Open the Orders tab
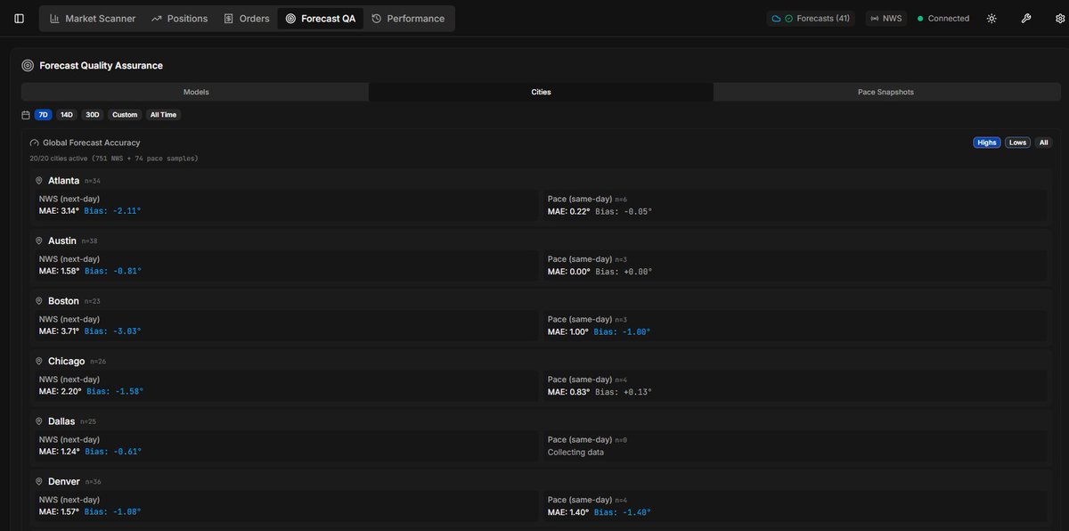Image resolution: width=1069 pixels, height=531 pixels. [247, 19]
